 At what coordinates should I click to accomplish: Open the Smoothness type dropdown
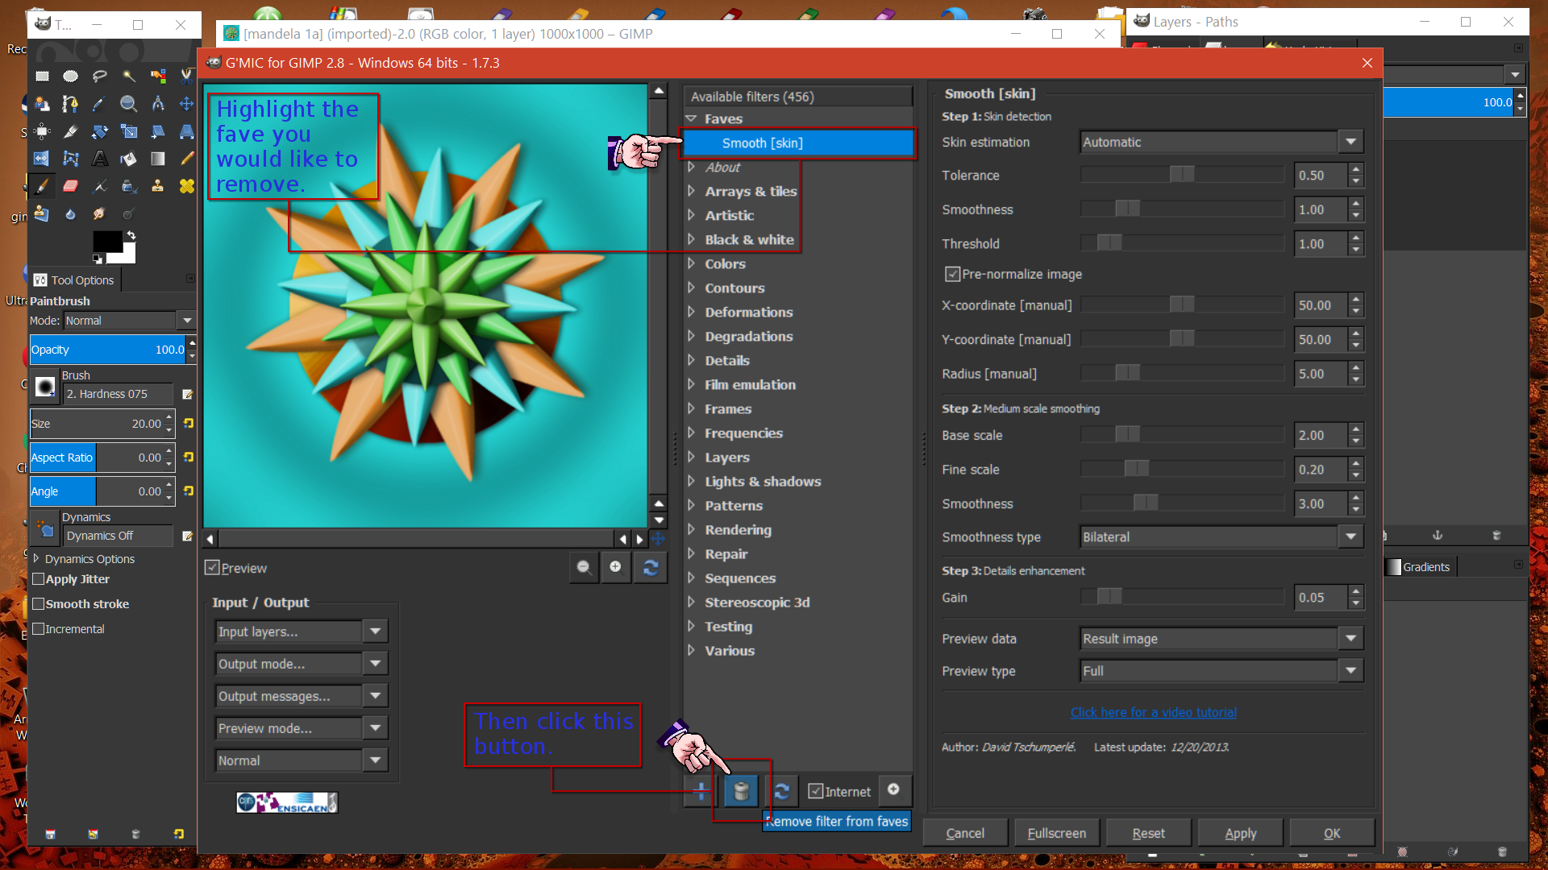tap(1221, 536)
